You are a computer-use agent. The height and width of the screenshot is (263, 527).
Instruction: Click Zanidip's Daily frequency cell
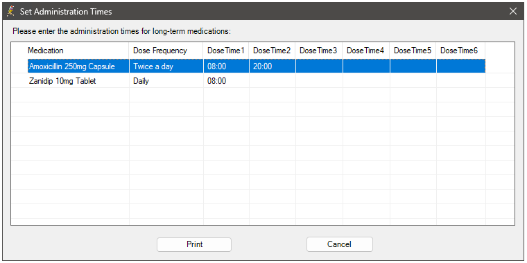click(x=166, y=81)
